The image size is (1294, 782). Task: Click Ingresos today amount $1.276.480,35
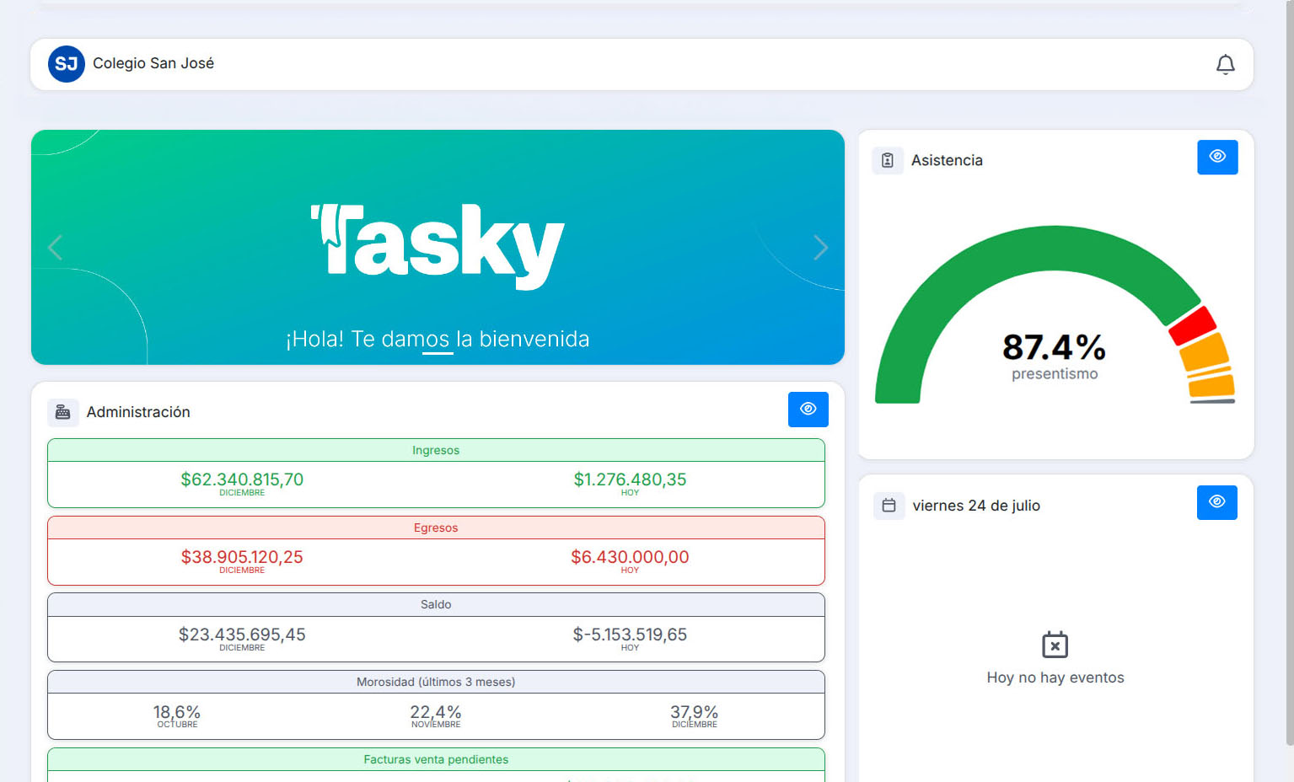point(630,479)
